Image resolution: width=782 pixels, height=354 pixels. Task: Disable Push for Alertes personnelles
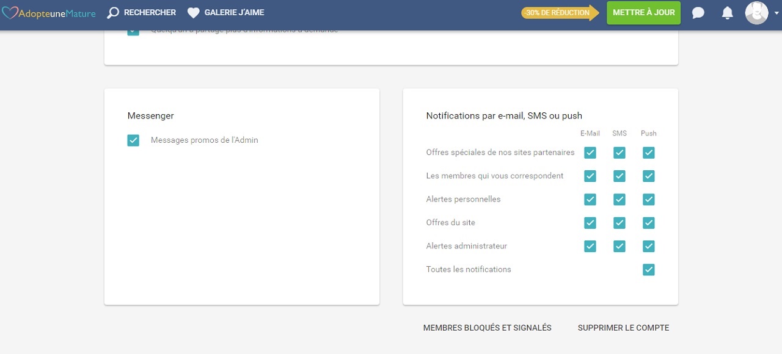[x=648, y=199]
